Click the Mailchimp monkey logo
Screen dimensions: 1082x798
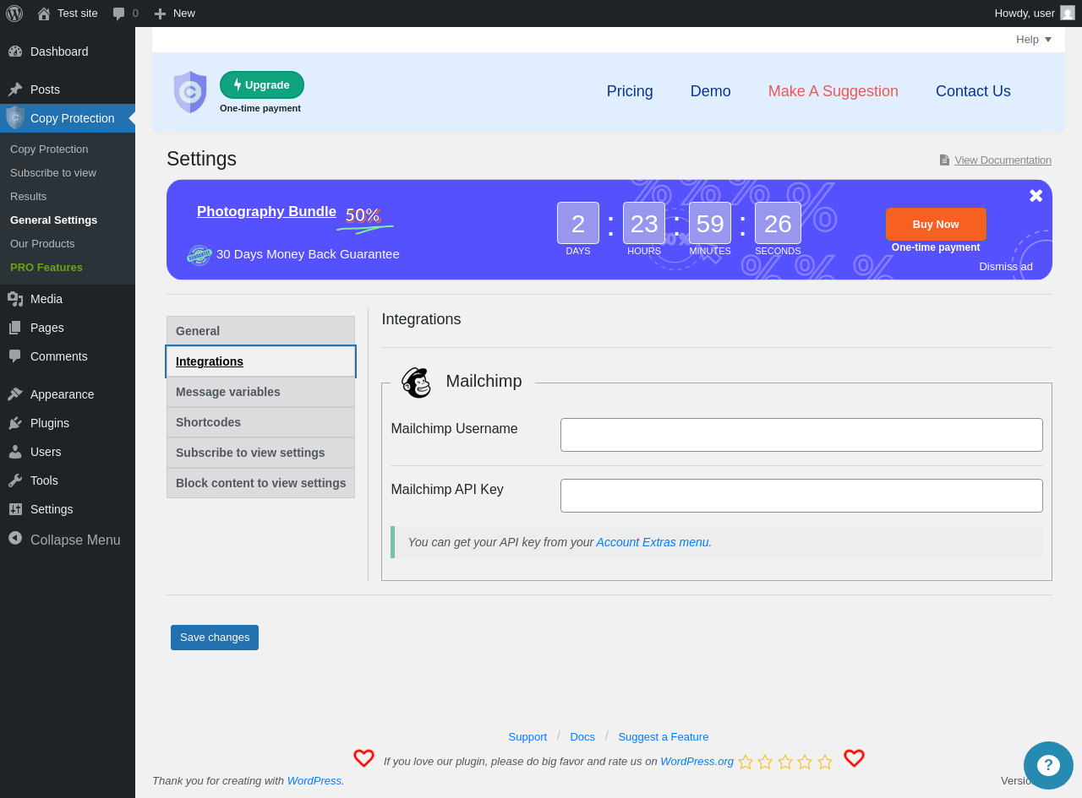tap(416, 383)
